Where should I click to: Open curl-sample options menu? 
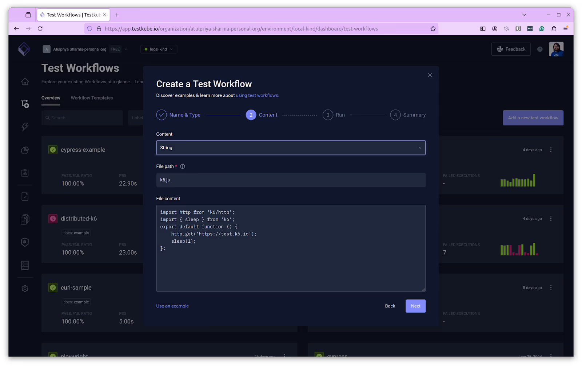pos(551,287)
